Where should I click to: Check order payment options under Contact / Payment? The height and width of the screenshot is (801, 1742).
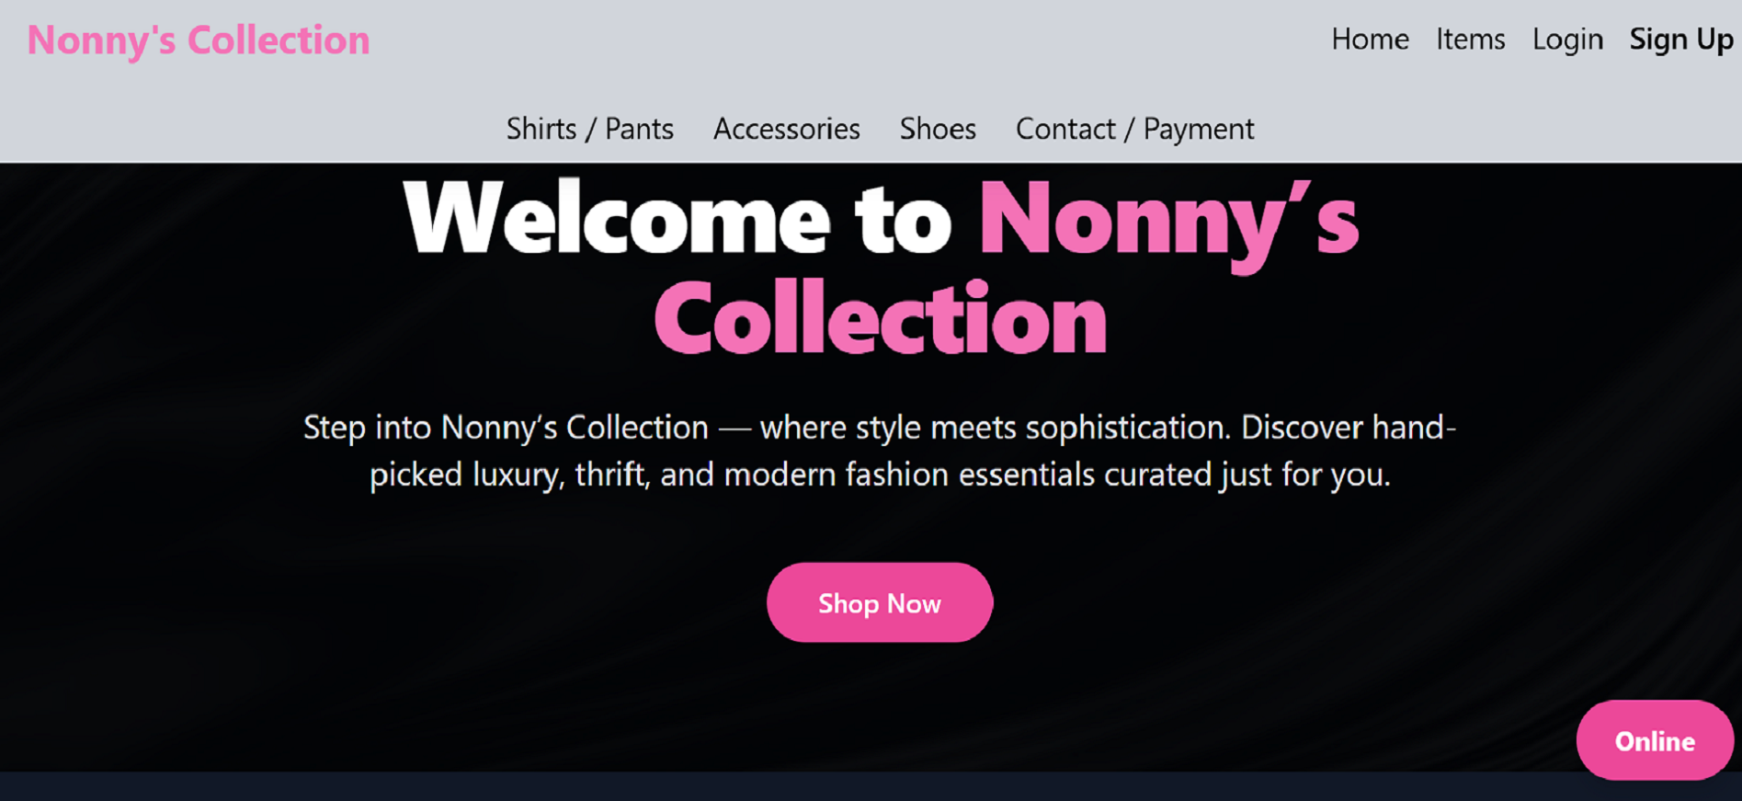pos(1134,129)
